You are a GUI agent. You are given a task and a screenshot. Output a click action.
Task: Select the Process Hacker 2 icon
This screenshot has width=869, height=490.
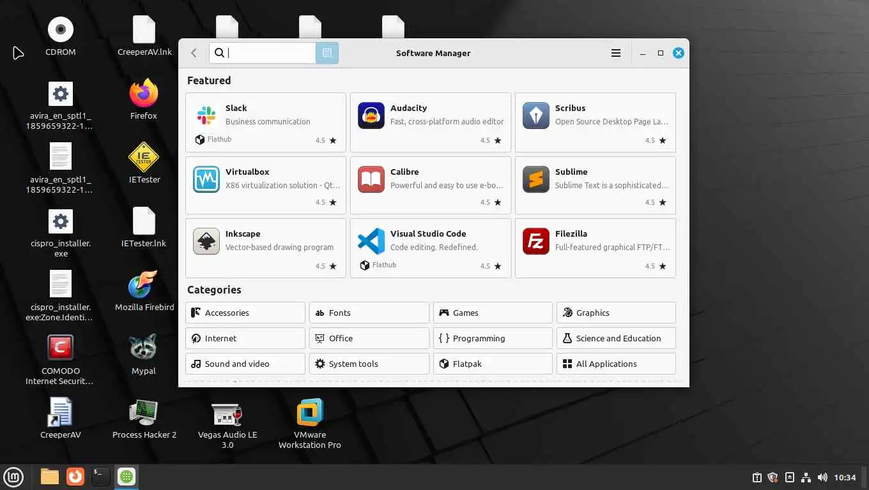143,413
